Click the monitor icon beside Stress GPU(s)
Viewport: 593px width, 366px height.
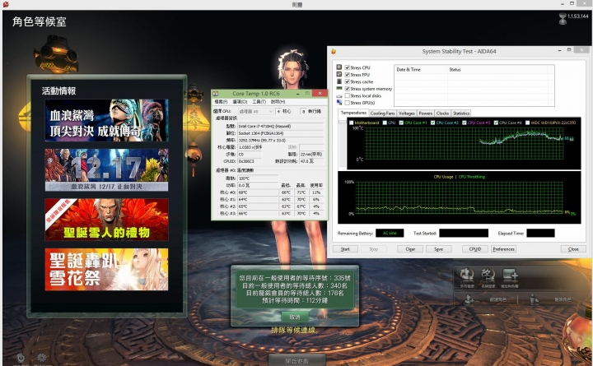tap(339, 102)
